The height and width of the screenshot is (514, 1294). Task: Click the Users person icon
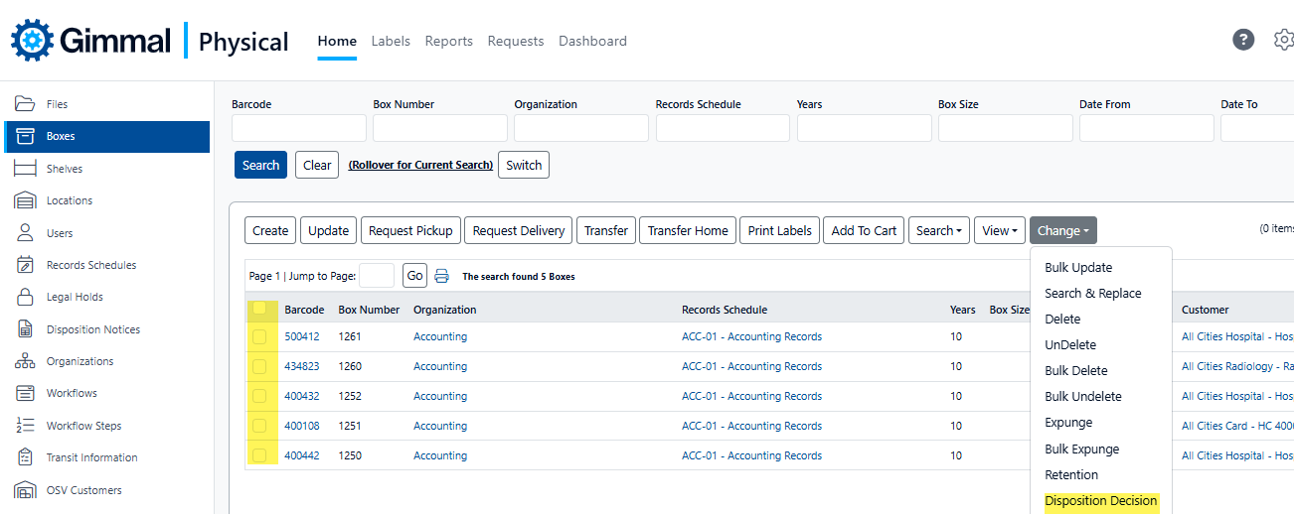click(x=25, y=233)
